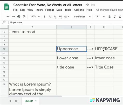Select column D header
The width and height of the screenshot is (123, 105).
coord(104,27)
